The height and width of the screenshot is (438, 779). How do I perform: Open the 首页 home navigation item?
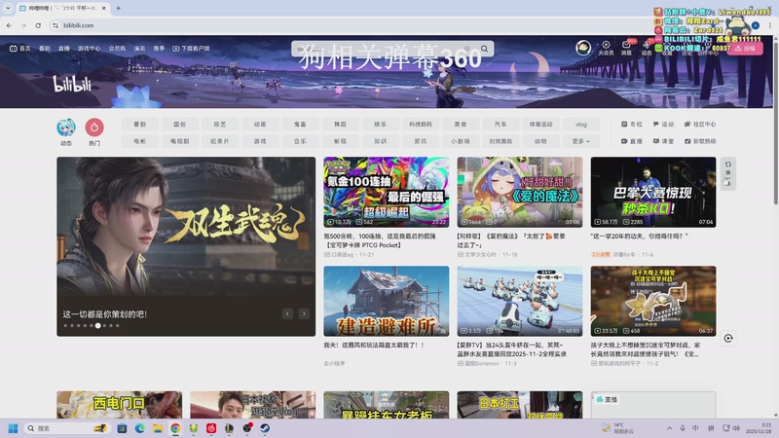point(20,48)
